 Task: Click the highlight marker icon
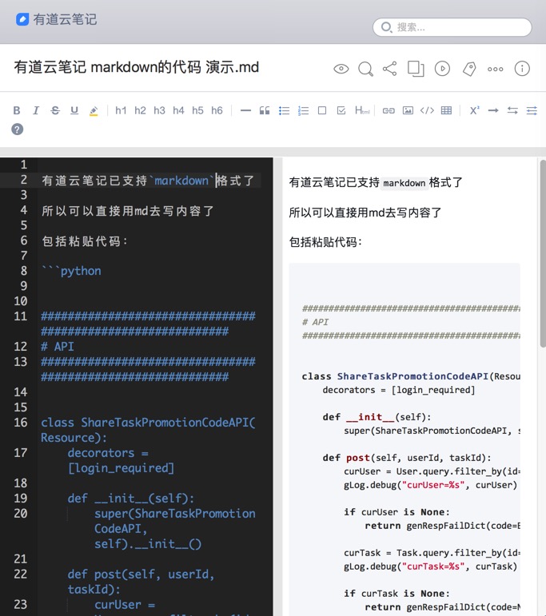(x=94, y=111)
